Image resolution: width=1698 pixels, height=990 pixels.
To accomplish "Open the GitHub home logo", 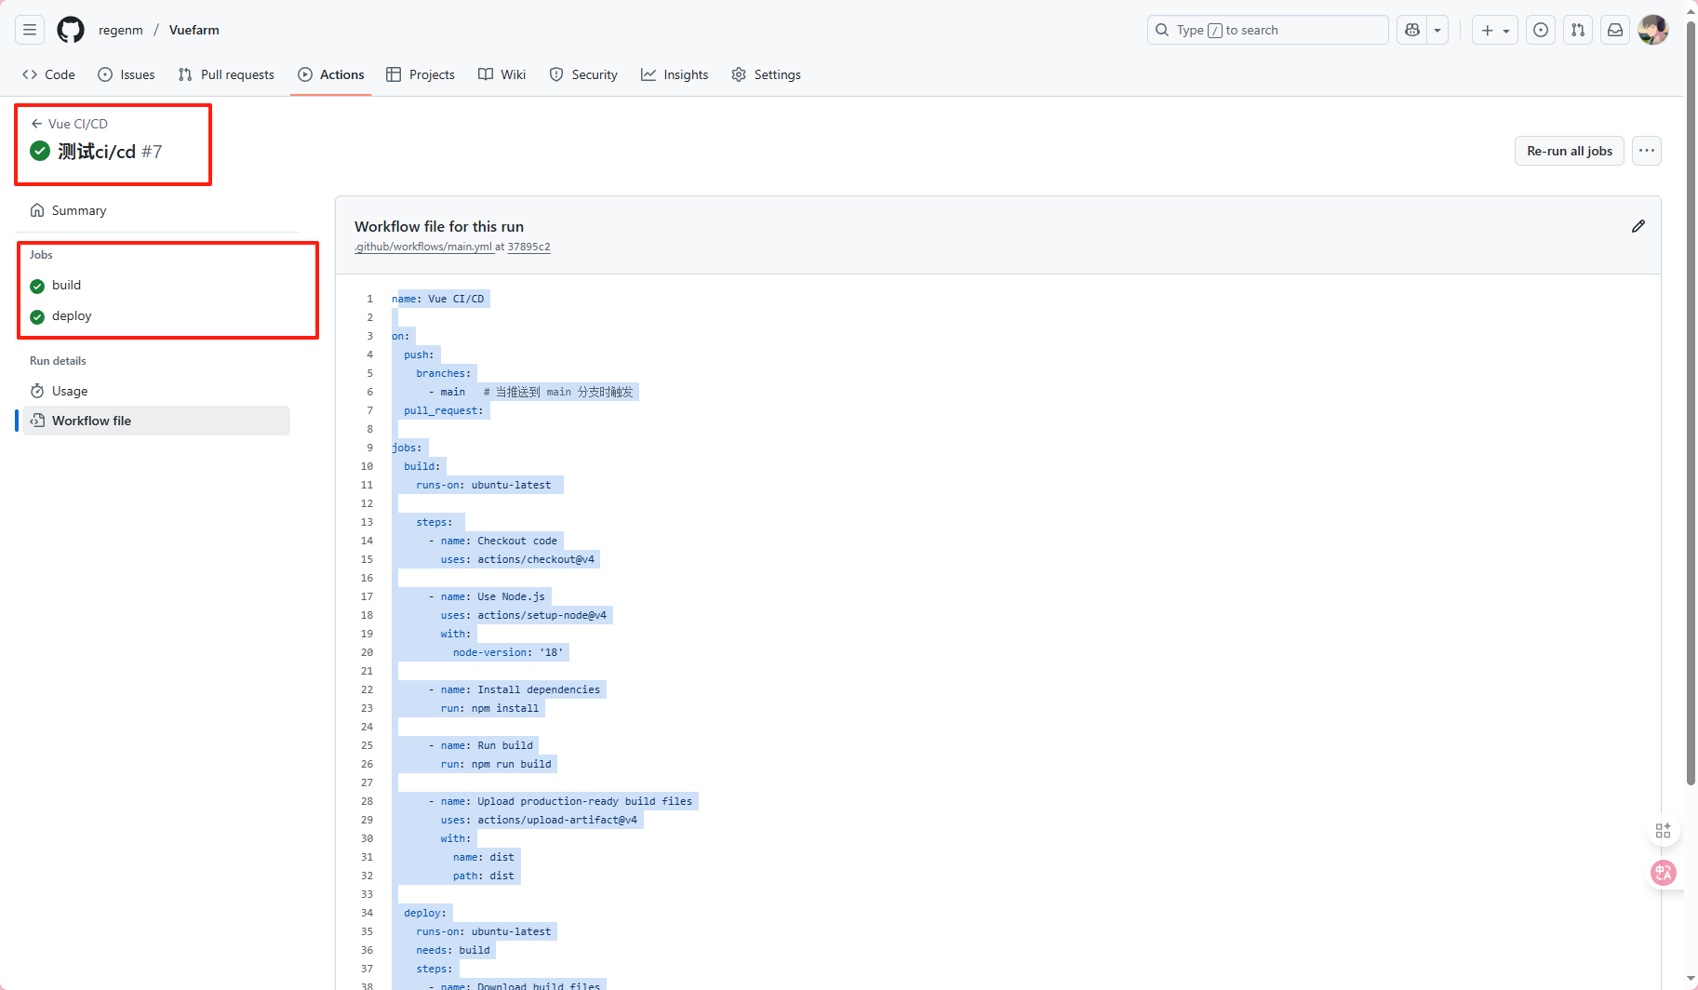I will click(x=70, y=29).
